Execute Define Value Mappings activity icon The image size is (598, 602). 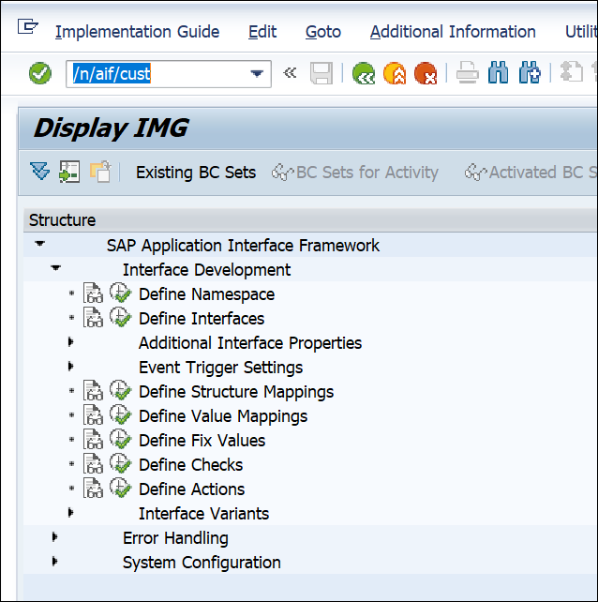point(121,415)
